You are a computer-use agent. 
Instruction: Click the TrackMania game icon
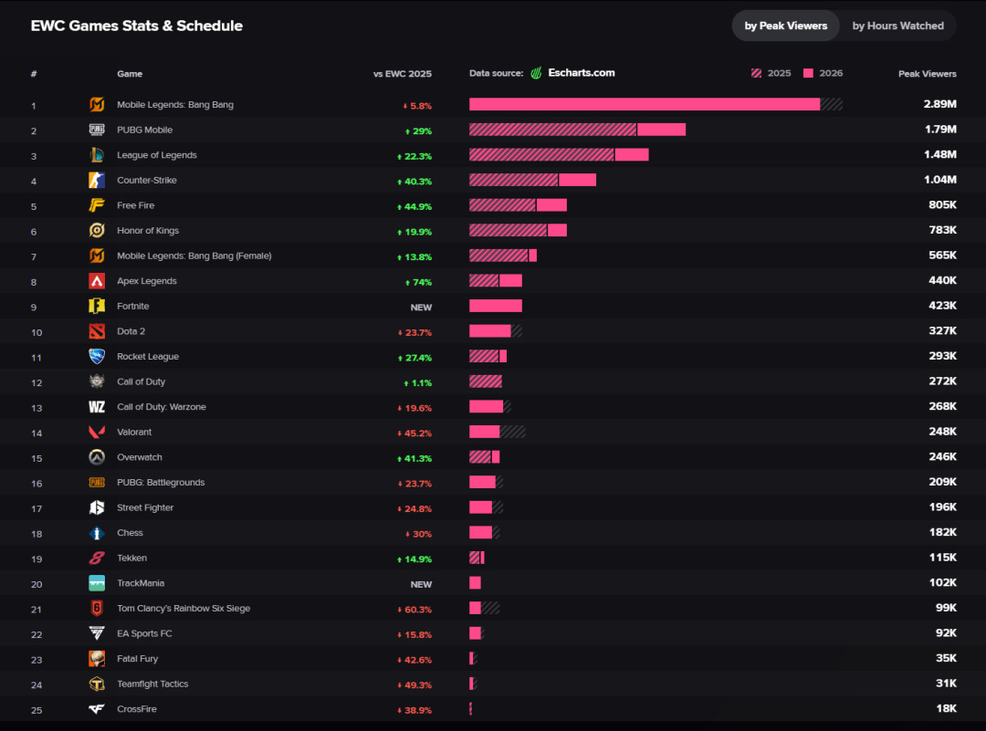click(97, 582)
